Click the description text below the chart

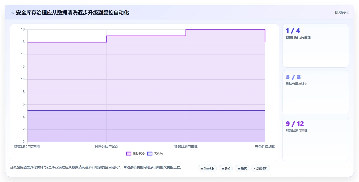[x=96, y=167]
